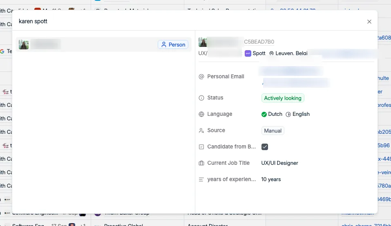Select the Dutch language value
Image resolution: width=391 pixels, height=226 pixels.
tap(275, 114)
